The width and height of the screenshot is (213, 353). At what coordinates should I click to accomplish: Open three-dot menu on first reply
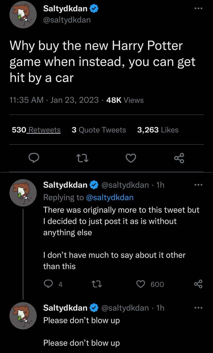coord(198,185)
